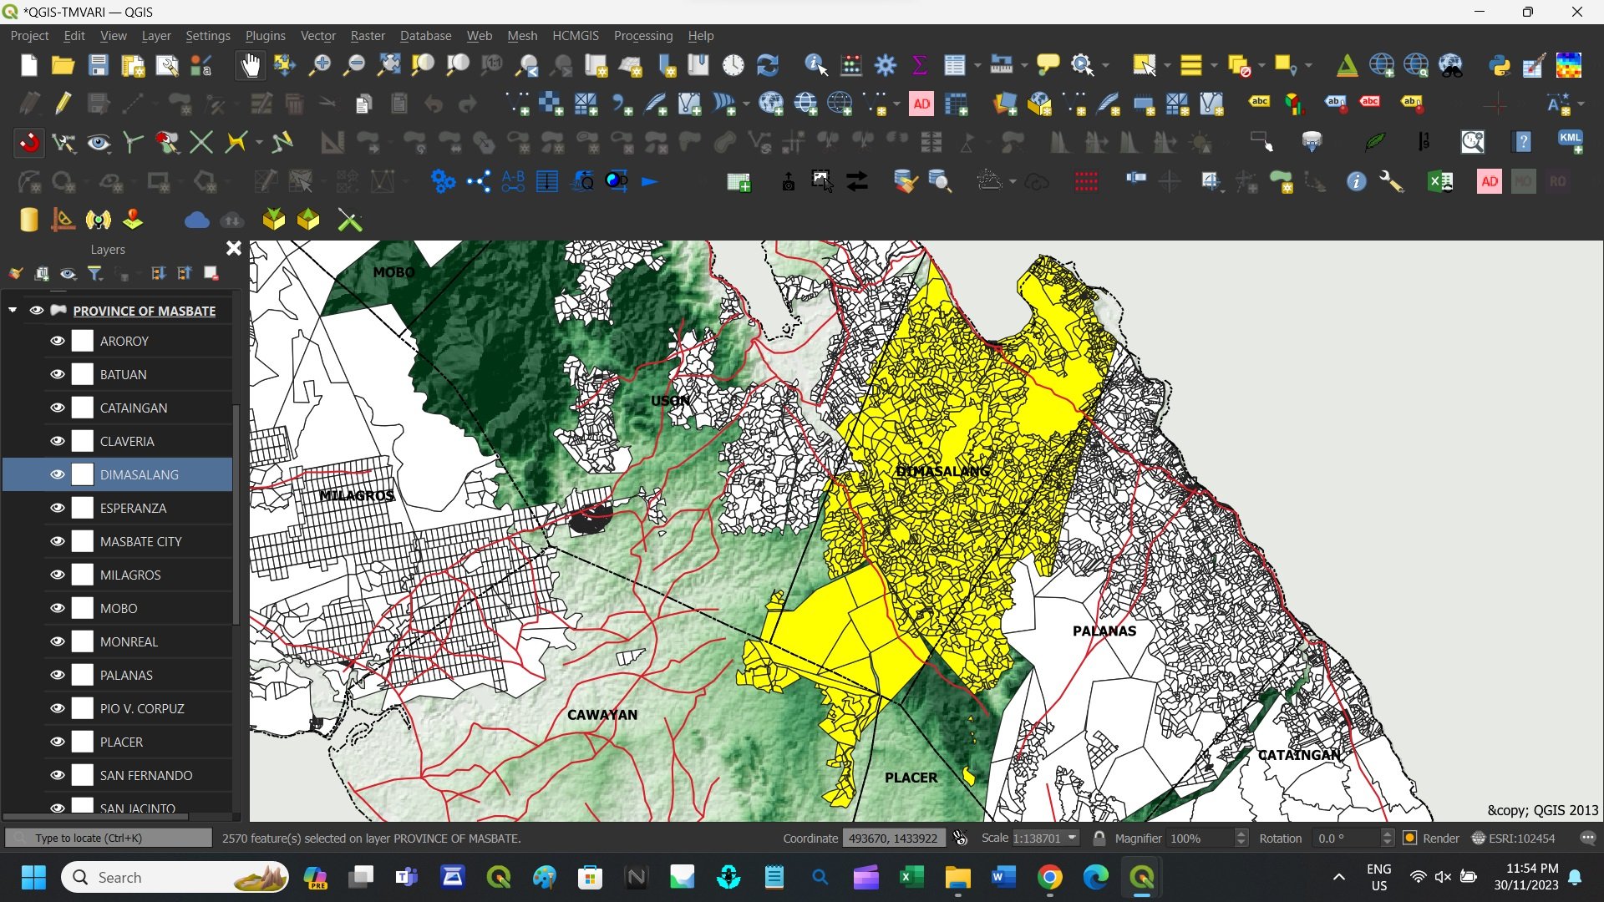Increase rotation with the spinner arrow

pos(1388,834)
